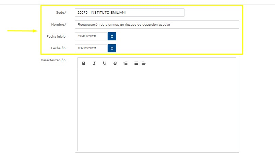The image size is (275, 155).
Task: Insert a bulleted list in editor
Action: (136, 63)
